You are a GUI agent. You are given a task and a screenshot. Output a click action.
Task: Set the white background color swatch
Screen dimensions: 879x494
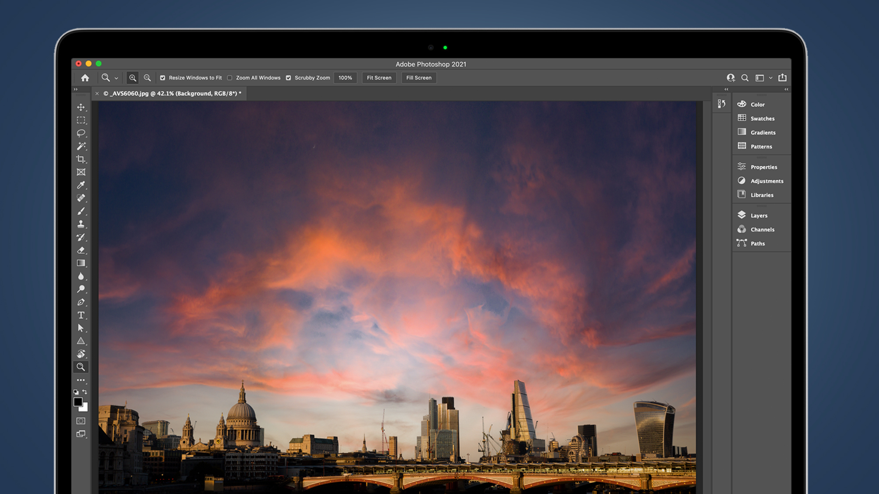84,408
